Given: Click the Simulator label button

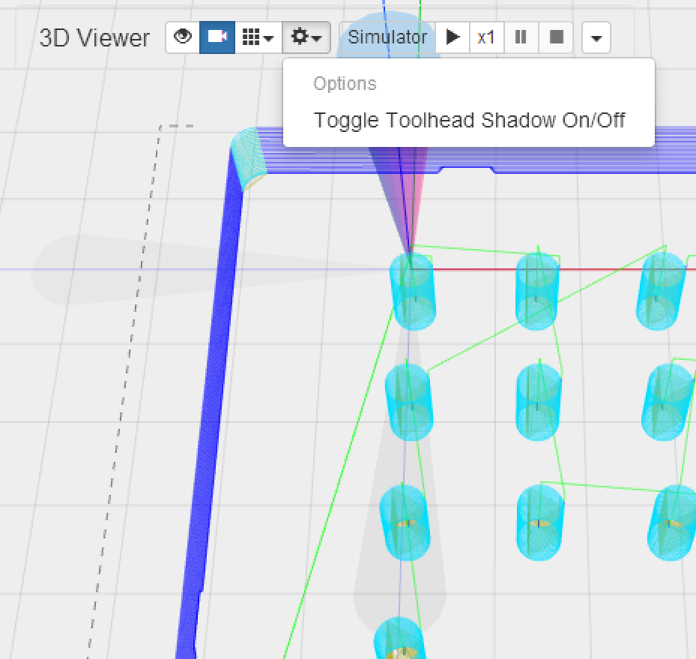Looking at the screenshot, I should [x=387, y=37].
